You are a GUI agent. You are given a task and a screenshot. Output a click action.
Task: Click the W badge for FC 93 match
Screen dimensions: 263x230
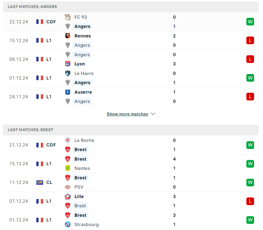(x=250, y=22)
